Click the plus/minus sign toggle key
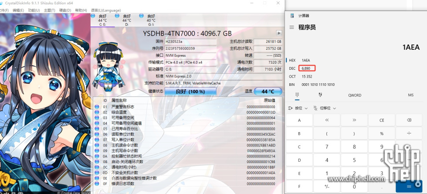The height and width of the screenshot is (194, 427). click(327, 187)
